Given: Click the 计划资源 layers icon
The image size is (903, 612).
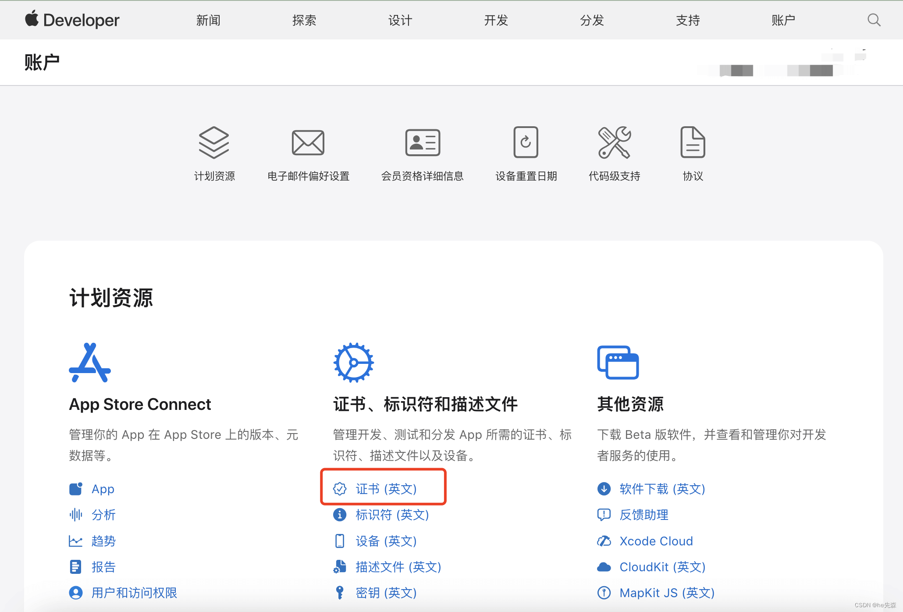Looking at the screenshot, I should click(214, 142).
